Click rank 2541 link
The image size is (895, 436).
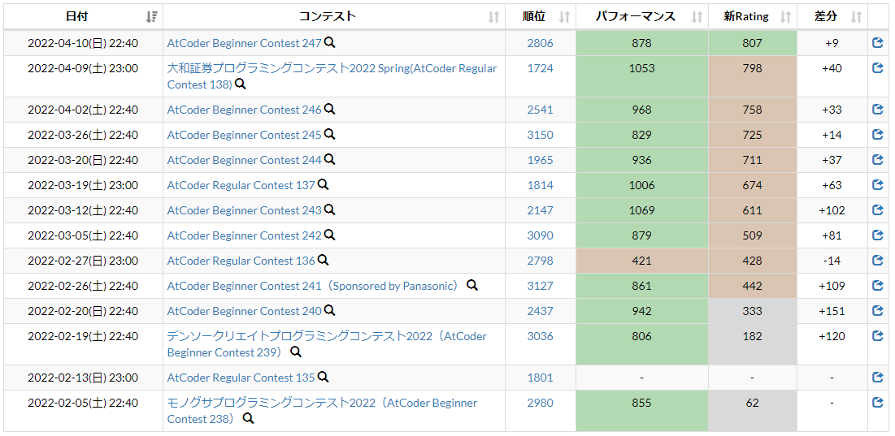pyautogui.click(x=540, y=110)
